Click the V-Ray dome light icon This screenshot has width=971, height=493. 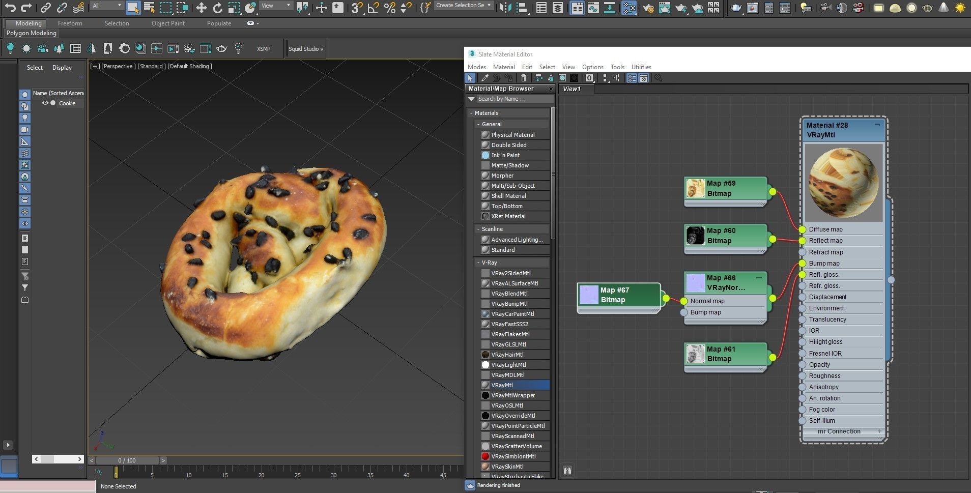895,7
